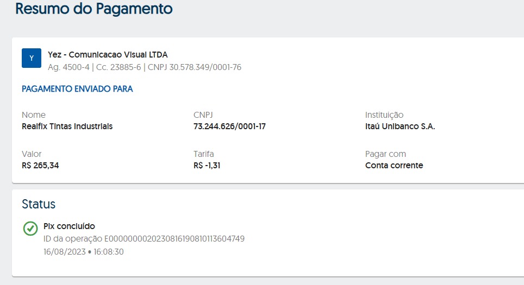This screenshot has height=285, width=524.
Task: Click the blue Y account avatar icon
Action: (x=32, y=58)
